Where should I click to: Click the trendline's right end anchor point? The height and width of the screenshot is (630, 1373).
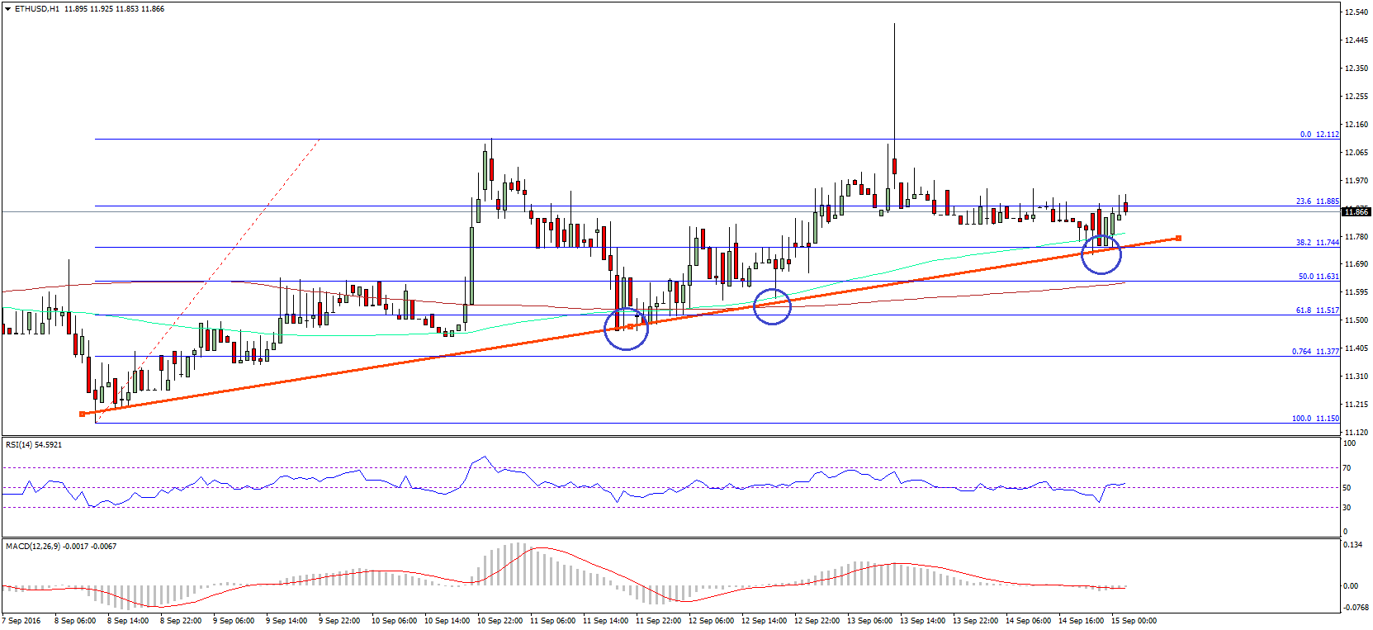pos(1178,239)
